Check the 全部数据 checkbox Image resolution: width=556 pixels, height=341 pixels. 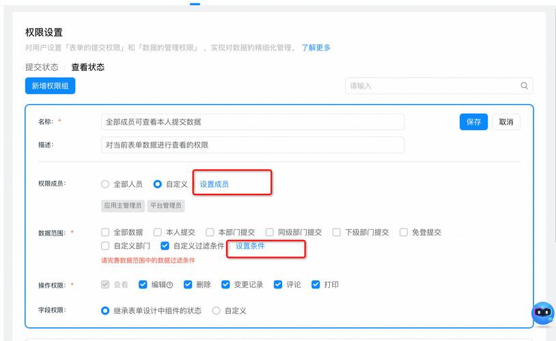[x=105, y=233]
